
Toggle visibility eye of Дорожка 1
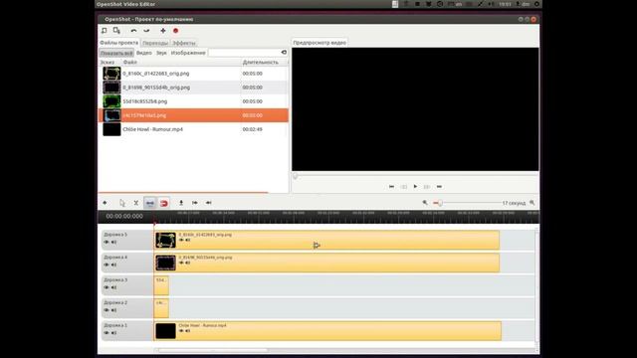[106, 333]
